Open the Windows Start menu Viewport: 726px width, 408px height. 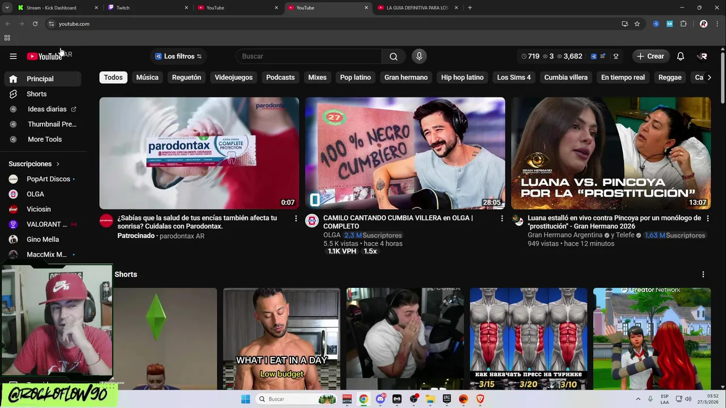point(246,399)
